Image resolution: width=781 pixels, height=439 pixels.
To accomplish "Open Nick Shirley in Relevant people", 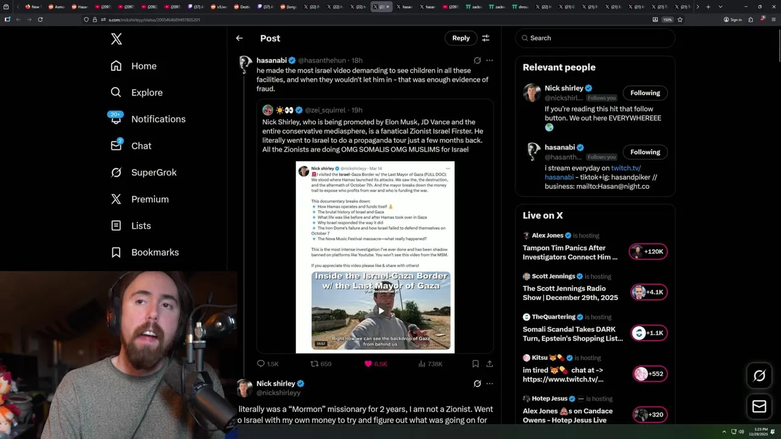I will coord(564,88).
